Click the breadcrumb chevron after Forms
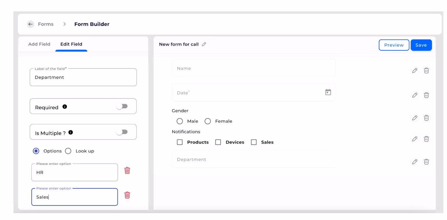447x220 pixels. point(65,24)
